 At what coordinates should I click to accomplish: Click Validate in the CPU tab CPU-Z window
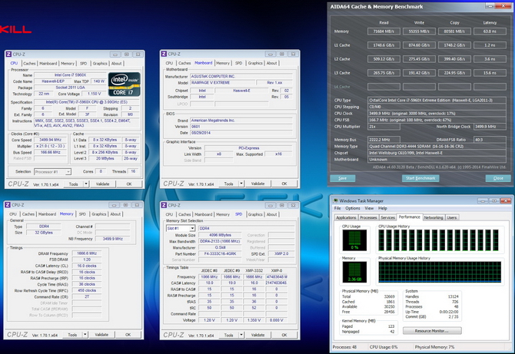(102, 184)
